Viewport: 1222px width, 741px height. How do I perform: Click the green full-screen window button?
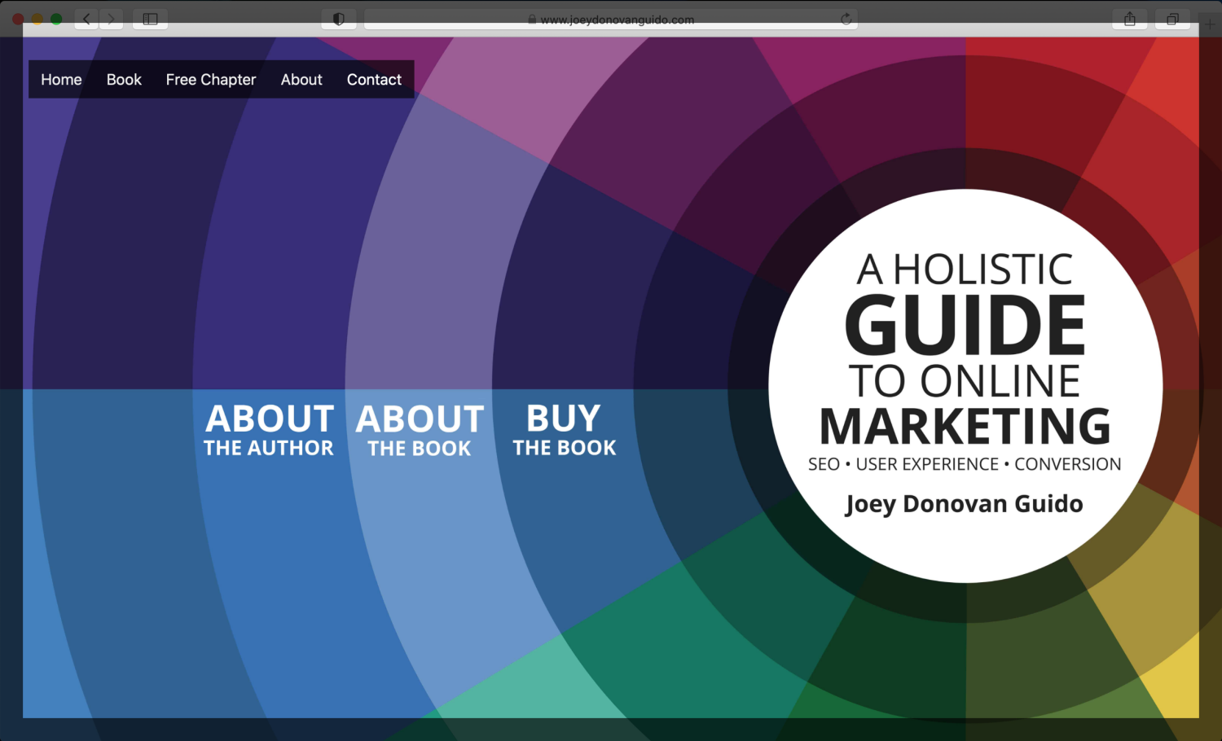(x=56, y=19)
